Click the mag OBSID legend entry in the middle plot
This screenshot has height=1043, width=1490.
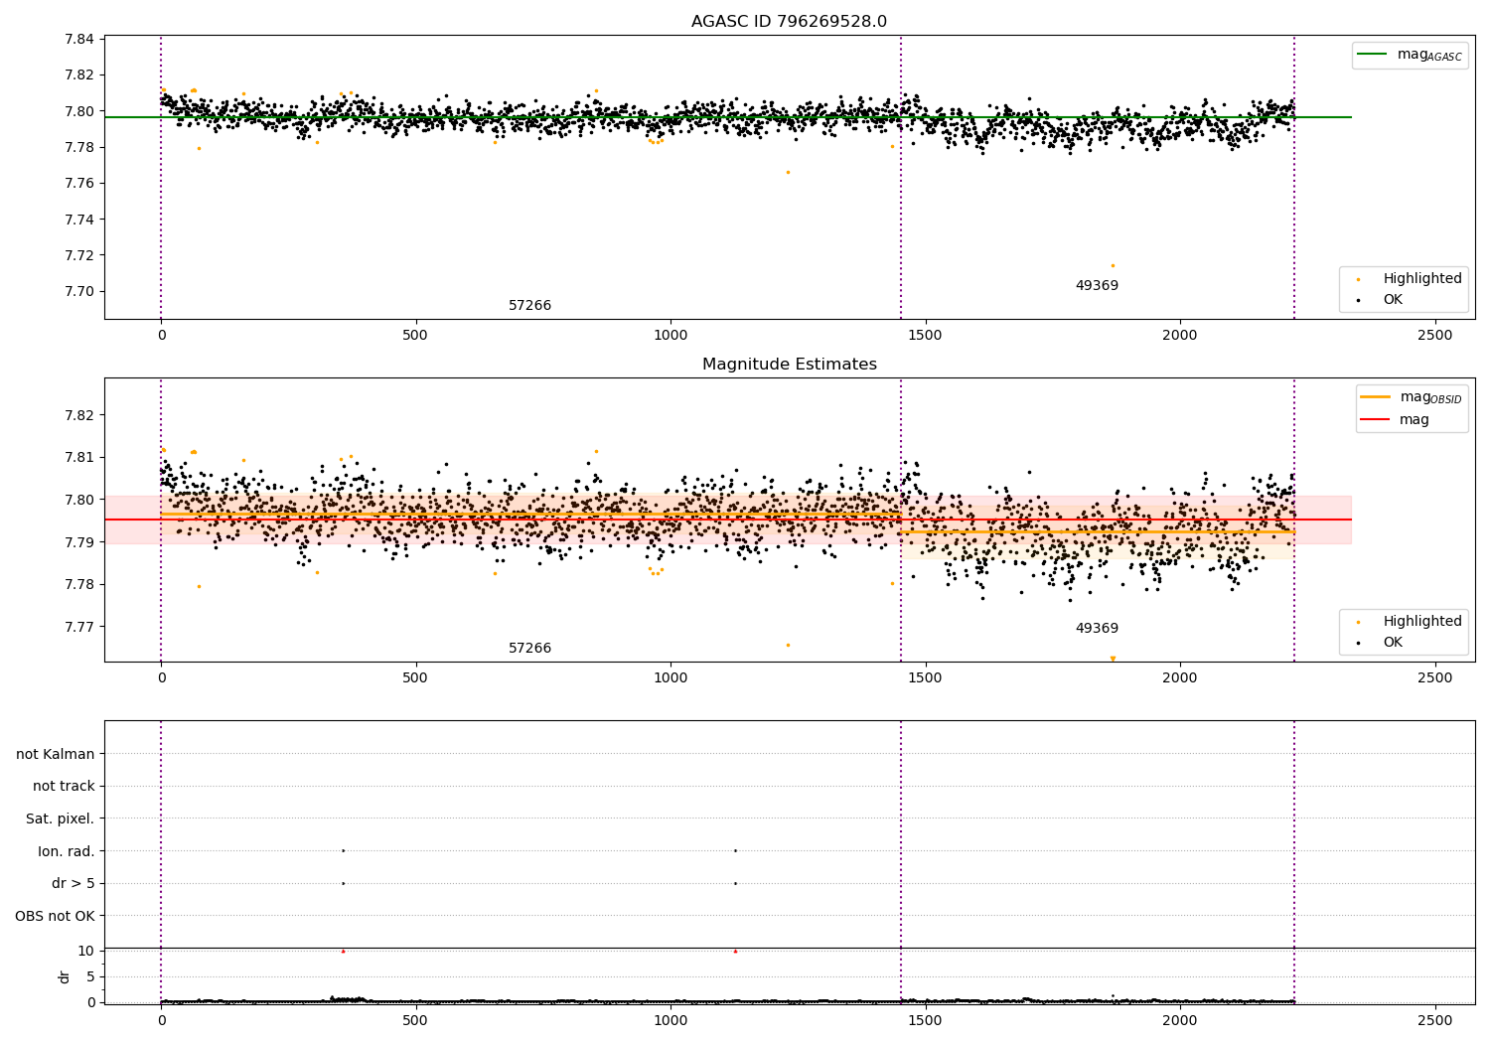1412,397
